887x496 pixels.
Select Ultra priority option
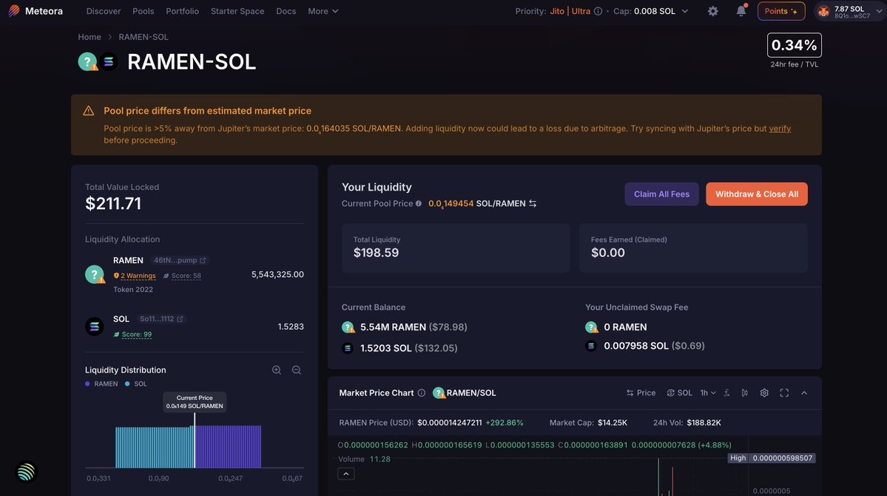[581, 11]
